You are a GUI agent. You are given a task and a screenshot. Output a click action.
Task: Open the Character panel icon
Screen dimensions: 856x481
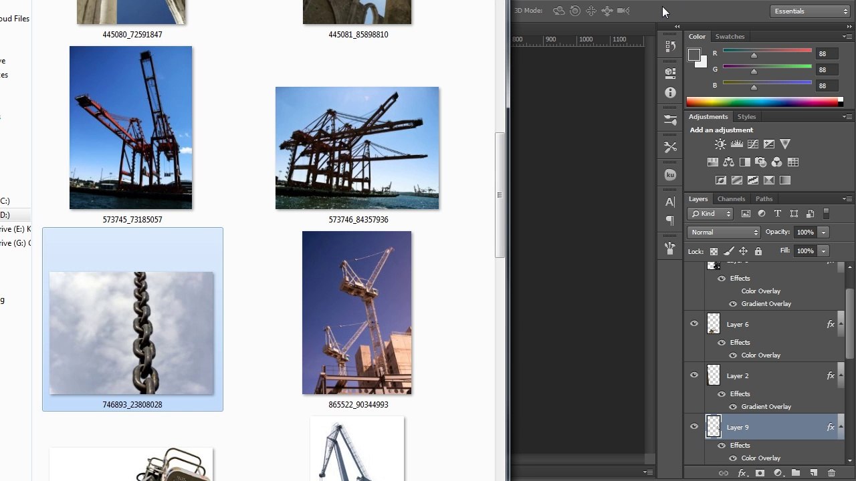(670, 202)
